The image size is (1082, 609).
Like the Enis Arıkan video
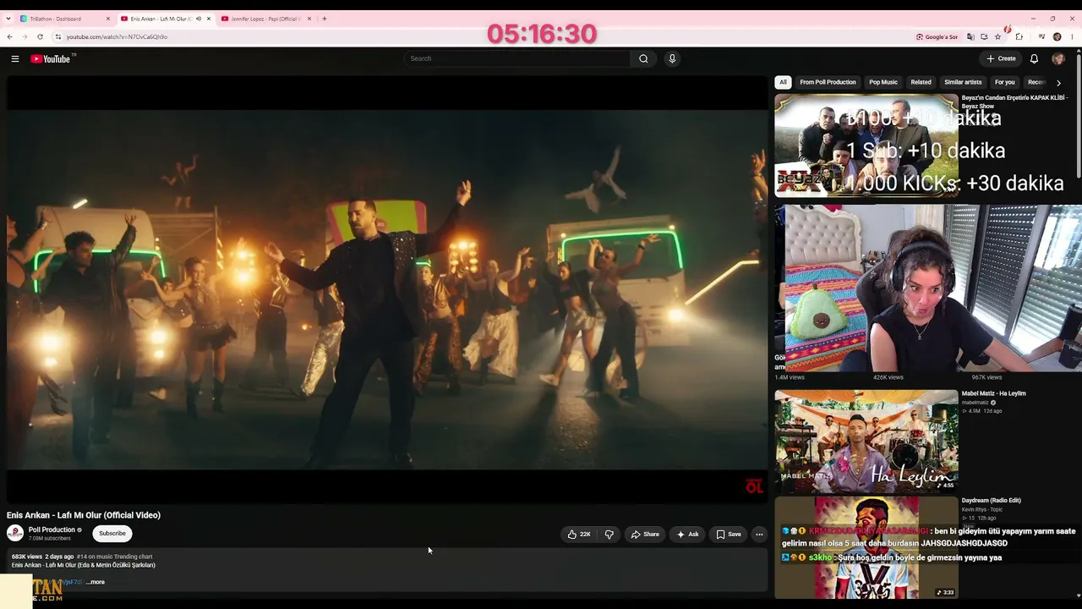pyautogui.click(x=580, y=534)
